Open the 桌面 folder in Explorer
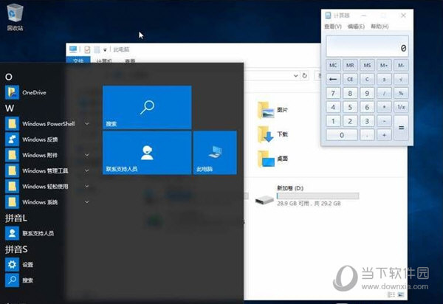 [x=272, y=159]
